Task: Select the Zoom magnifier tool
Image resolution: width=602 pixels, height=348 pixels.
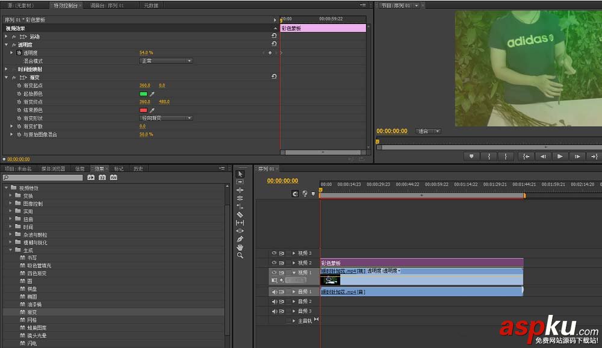Action: click(240, 255)
